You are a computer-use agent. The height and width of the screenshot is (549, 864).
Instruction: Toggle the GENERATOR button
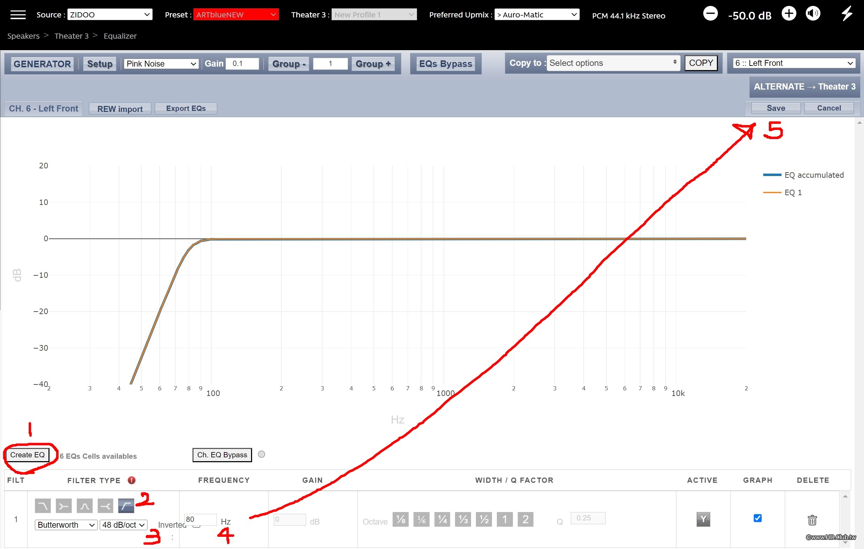click(x=42, y=64)
